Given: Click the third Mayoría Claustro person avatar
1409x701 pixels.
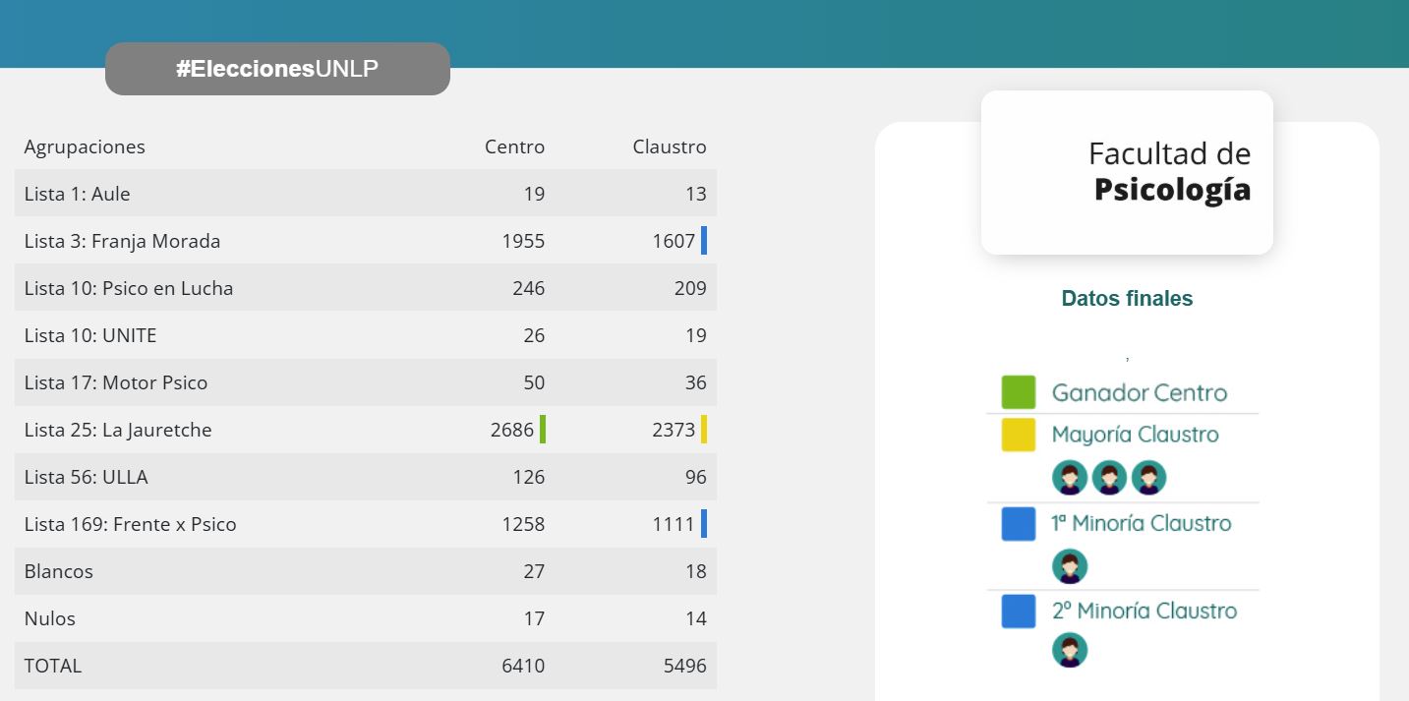Looking at the screenshot, I should (x=1148, y=478).
